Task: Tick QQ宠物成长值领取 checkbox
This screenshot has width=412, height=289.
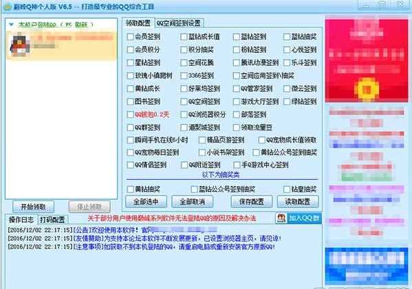Action: coord(261,140)
